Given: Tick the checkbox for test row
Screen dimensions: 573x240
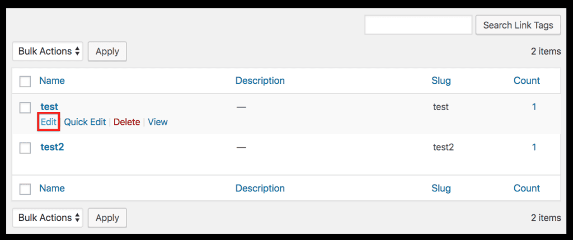Looking at the screenshot, I should click(x=25, y=107).
